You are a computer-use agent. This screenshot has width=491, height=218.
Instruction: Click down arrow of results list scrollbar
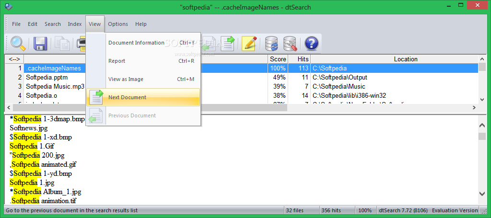tap(482, 99)
